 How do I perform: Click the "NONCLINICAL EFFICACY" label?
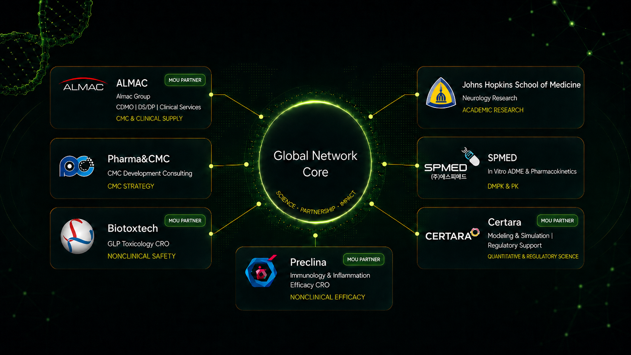pos(328,297)
